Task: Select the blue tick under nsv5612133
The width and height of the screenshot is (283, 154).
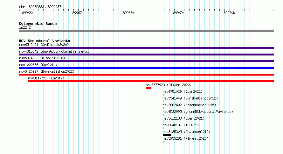Action: pos(163,121)
